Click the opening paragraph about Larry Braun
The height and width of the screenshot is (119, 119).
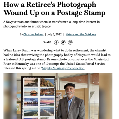[57, 59]
